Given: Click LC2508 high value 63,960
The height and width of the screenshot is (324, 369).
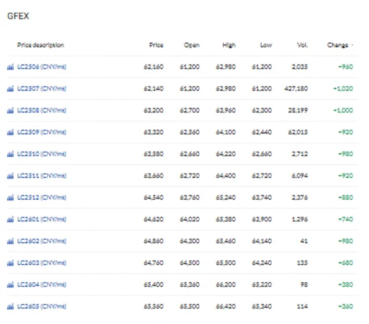Looking at the screenshot, I should coord(226,110).
